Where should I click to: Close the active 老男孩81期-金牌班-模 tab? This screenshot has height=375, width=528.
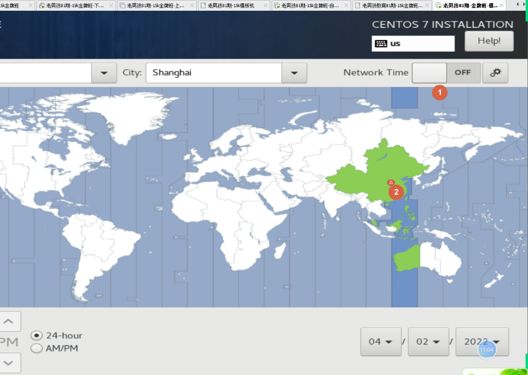[501, 5]
